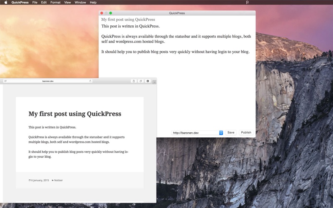333x208 pixels.
Task: Open the blog selector dropdown in QuickPress
Action: (x=197, y=133)
